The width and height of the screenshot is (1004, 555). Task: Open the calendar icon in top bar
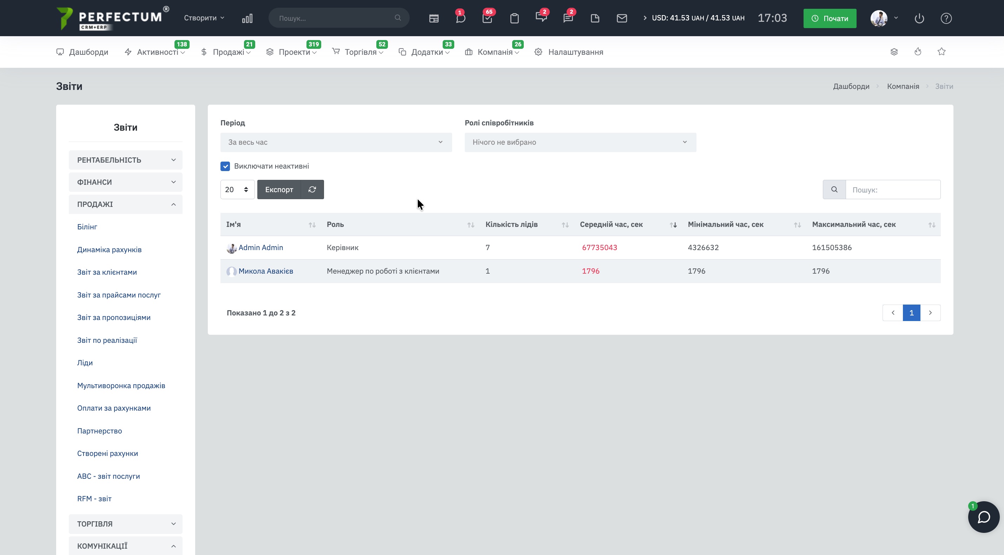coord(434,18)
